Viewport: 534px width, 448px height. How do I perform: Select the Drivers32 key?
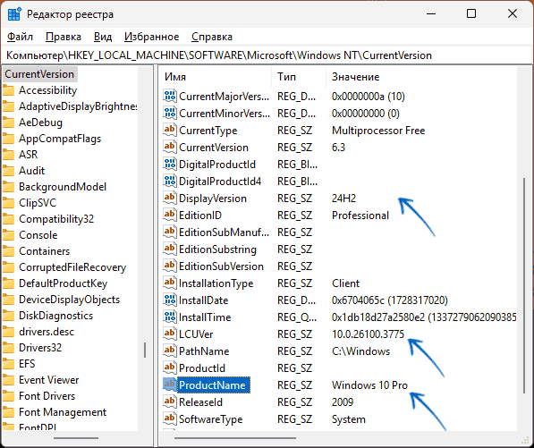(x=40, y=348)
